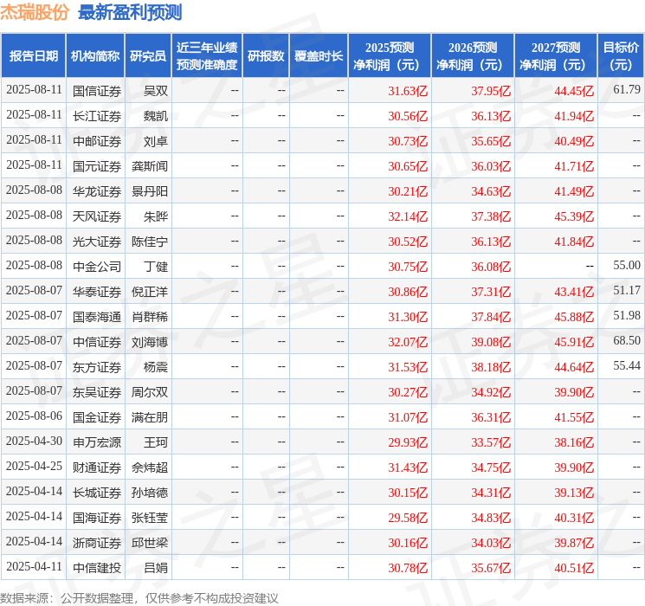
Task: Click the 杰瑞股份 title text
Action: pyautogui.click(x=35, y=12)
